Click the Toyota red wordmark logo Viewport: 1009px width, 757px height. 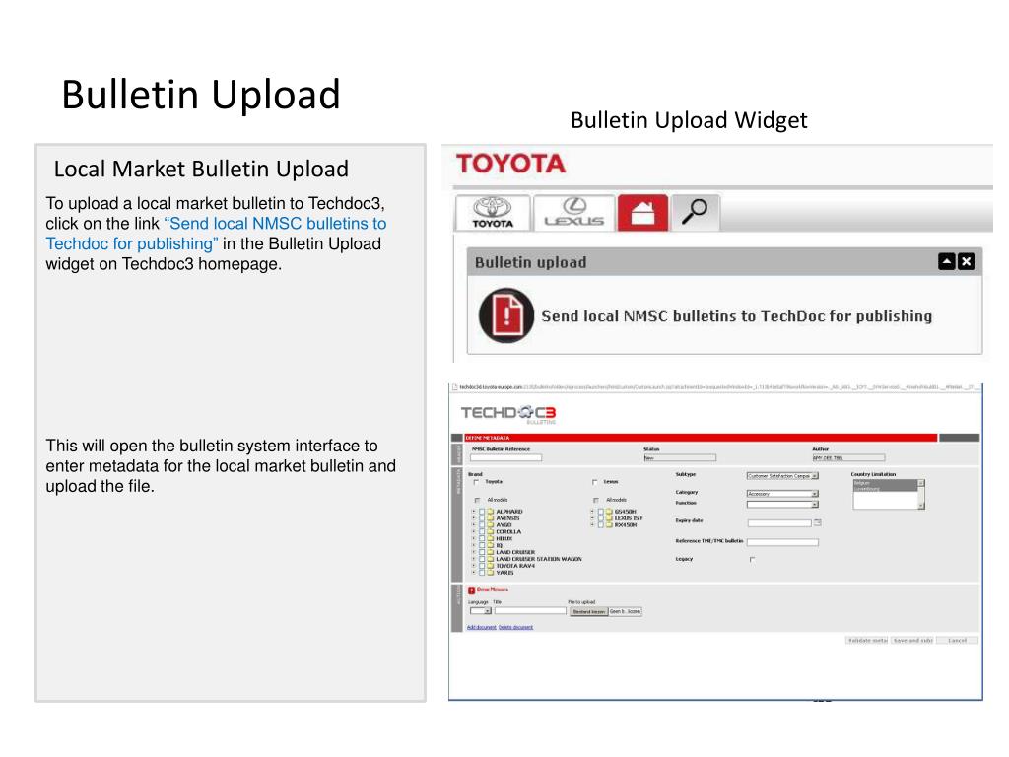tap(511, 164)
